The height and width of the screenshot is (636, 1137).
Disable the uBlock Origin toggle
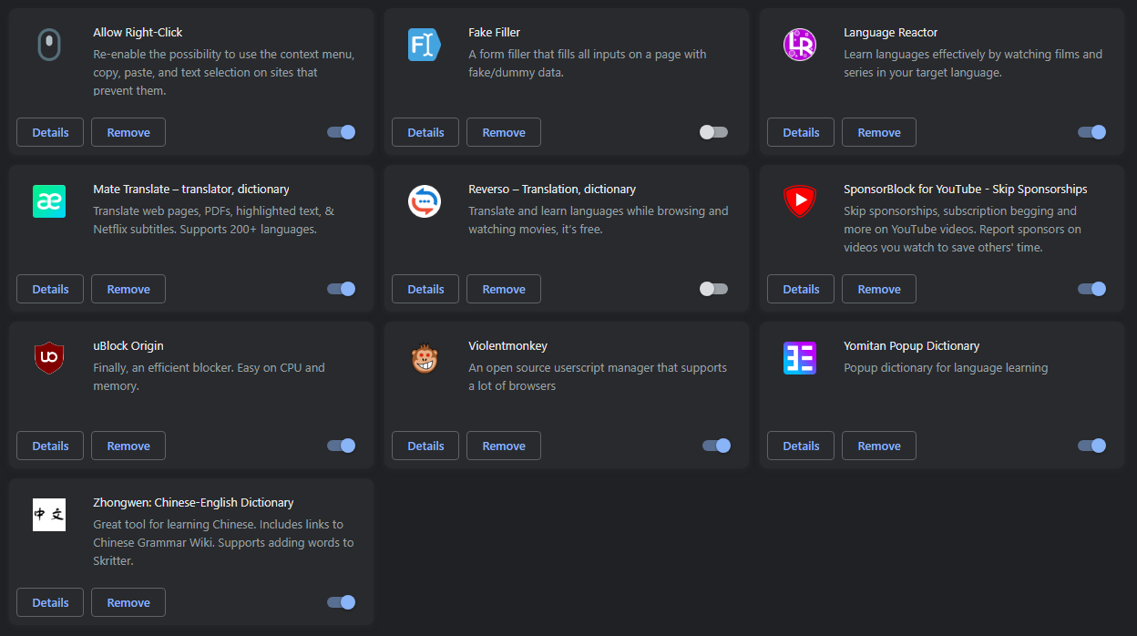click(x=341, y=446)
